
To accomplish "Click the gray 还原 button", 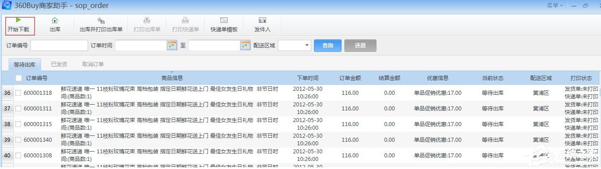I will click(360, 46).
